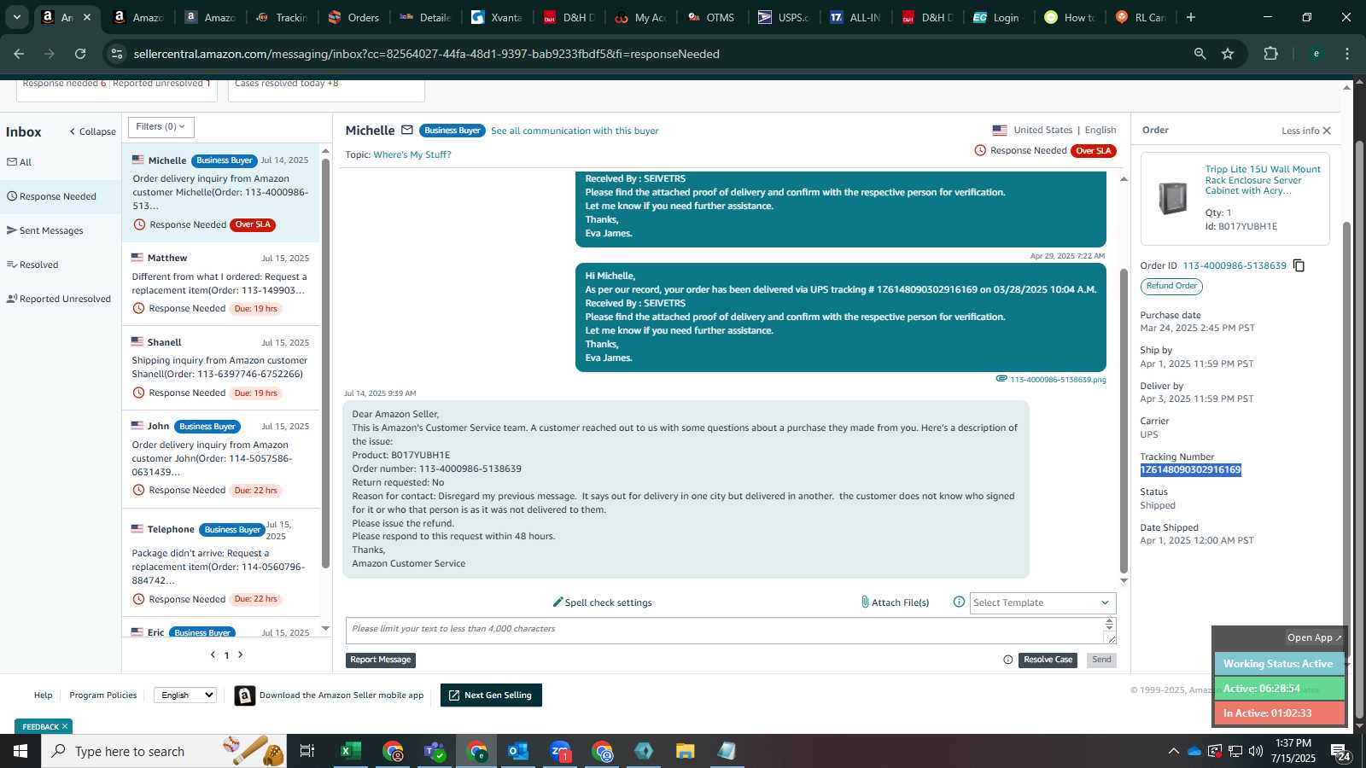This screenshot has height=768, width=1366.
Task: Open the Filters (0) dropdown
Action: [x=161, y=127]
